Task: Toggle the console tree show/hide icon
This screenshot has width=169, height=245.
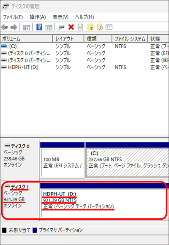Action: (x=27, y=27)
